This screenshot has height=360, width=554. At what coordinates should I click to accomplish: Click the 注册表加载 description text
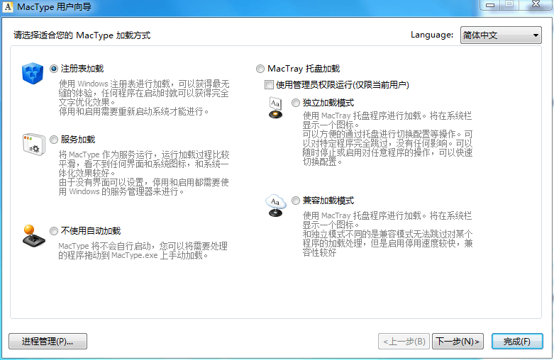144,98
